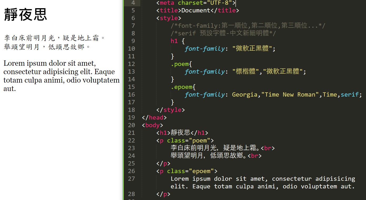Click the opening body tag
366x200 pixels.
152,125
